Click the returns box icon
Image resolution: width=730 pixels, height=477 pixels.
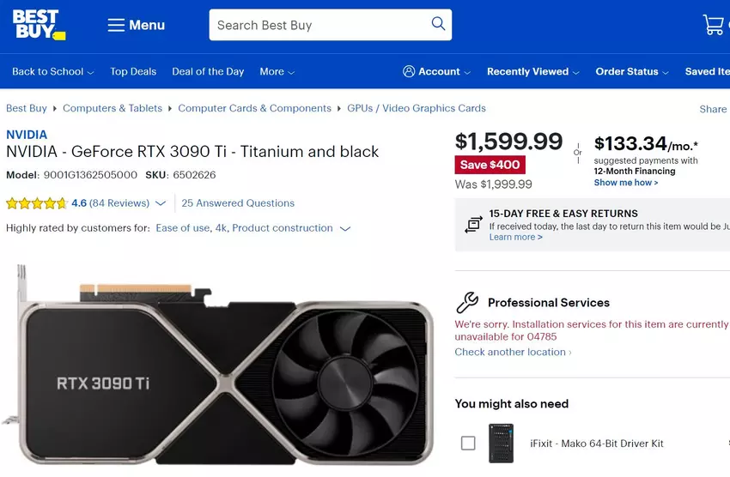472,225
